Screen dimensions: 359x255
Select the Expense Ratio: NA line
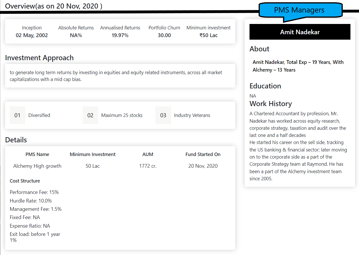30,226
